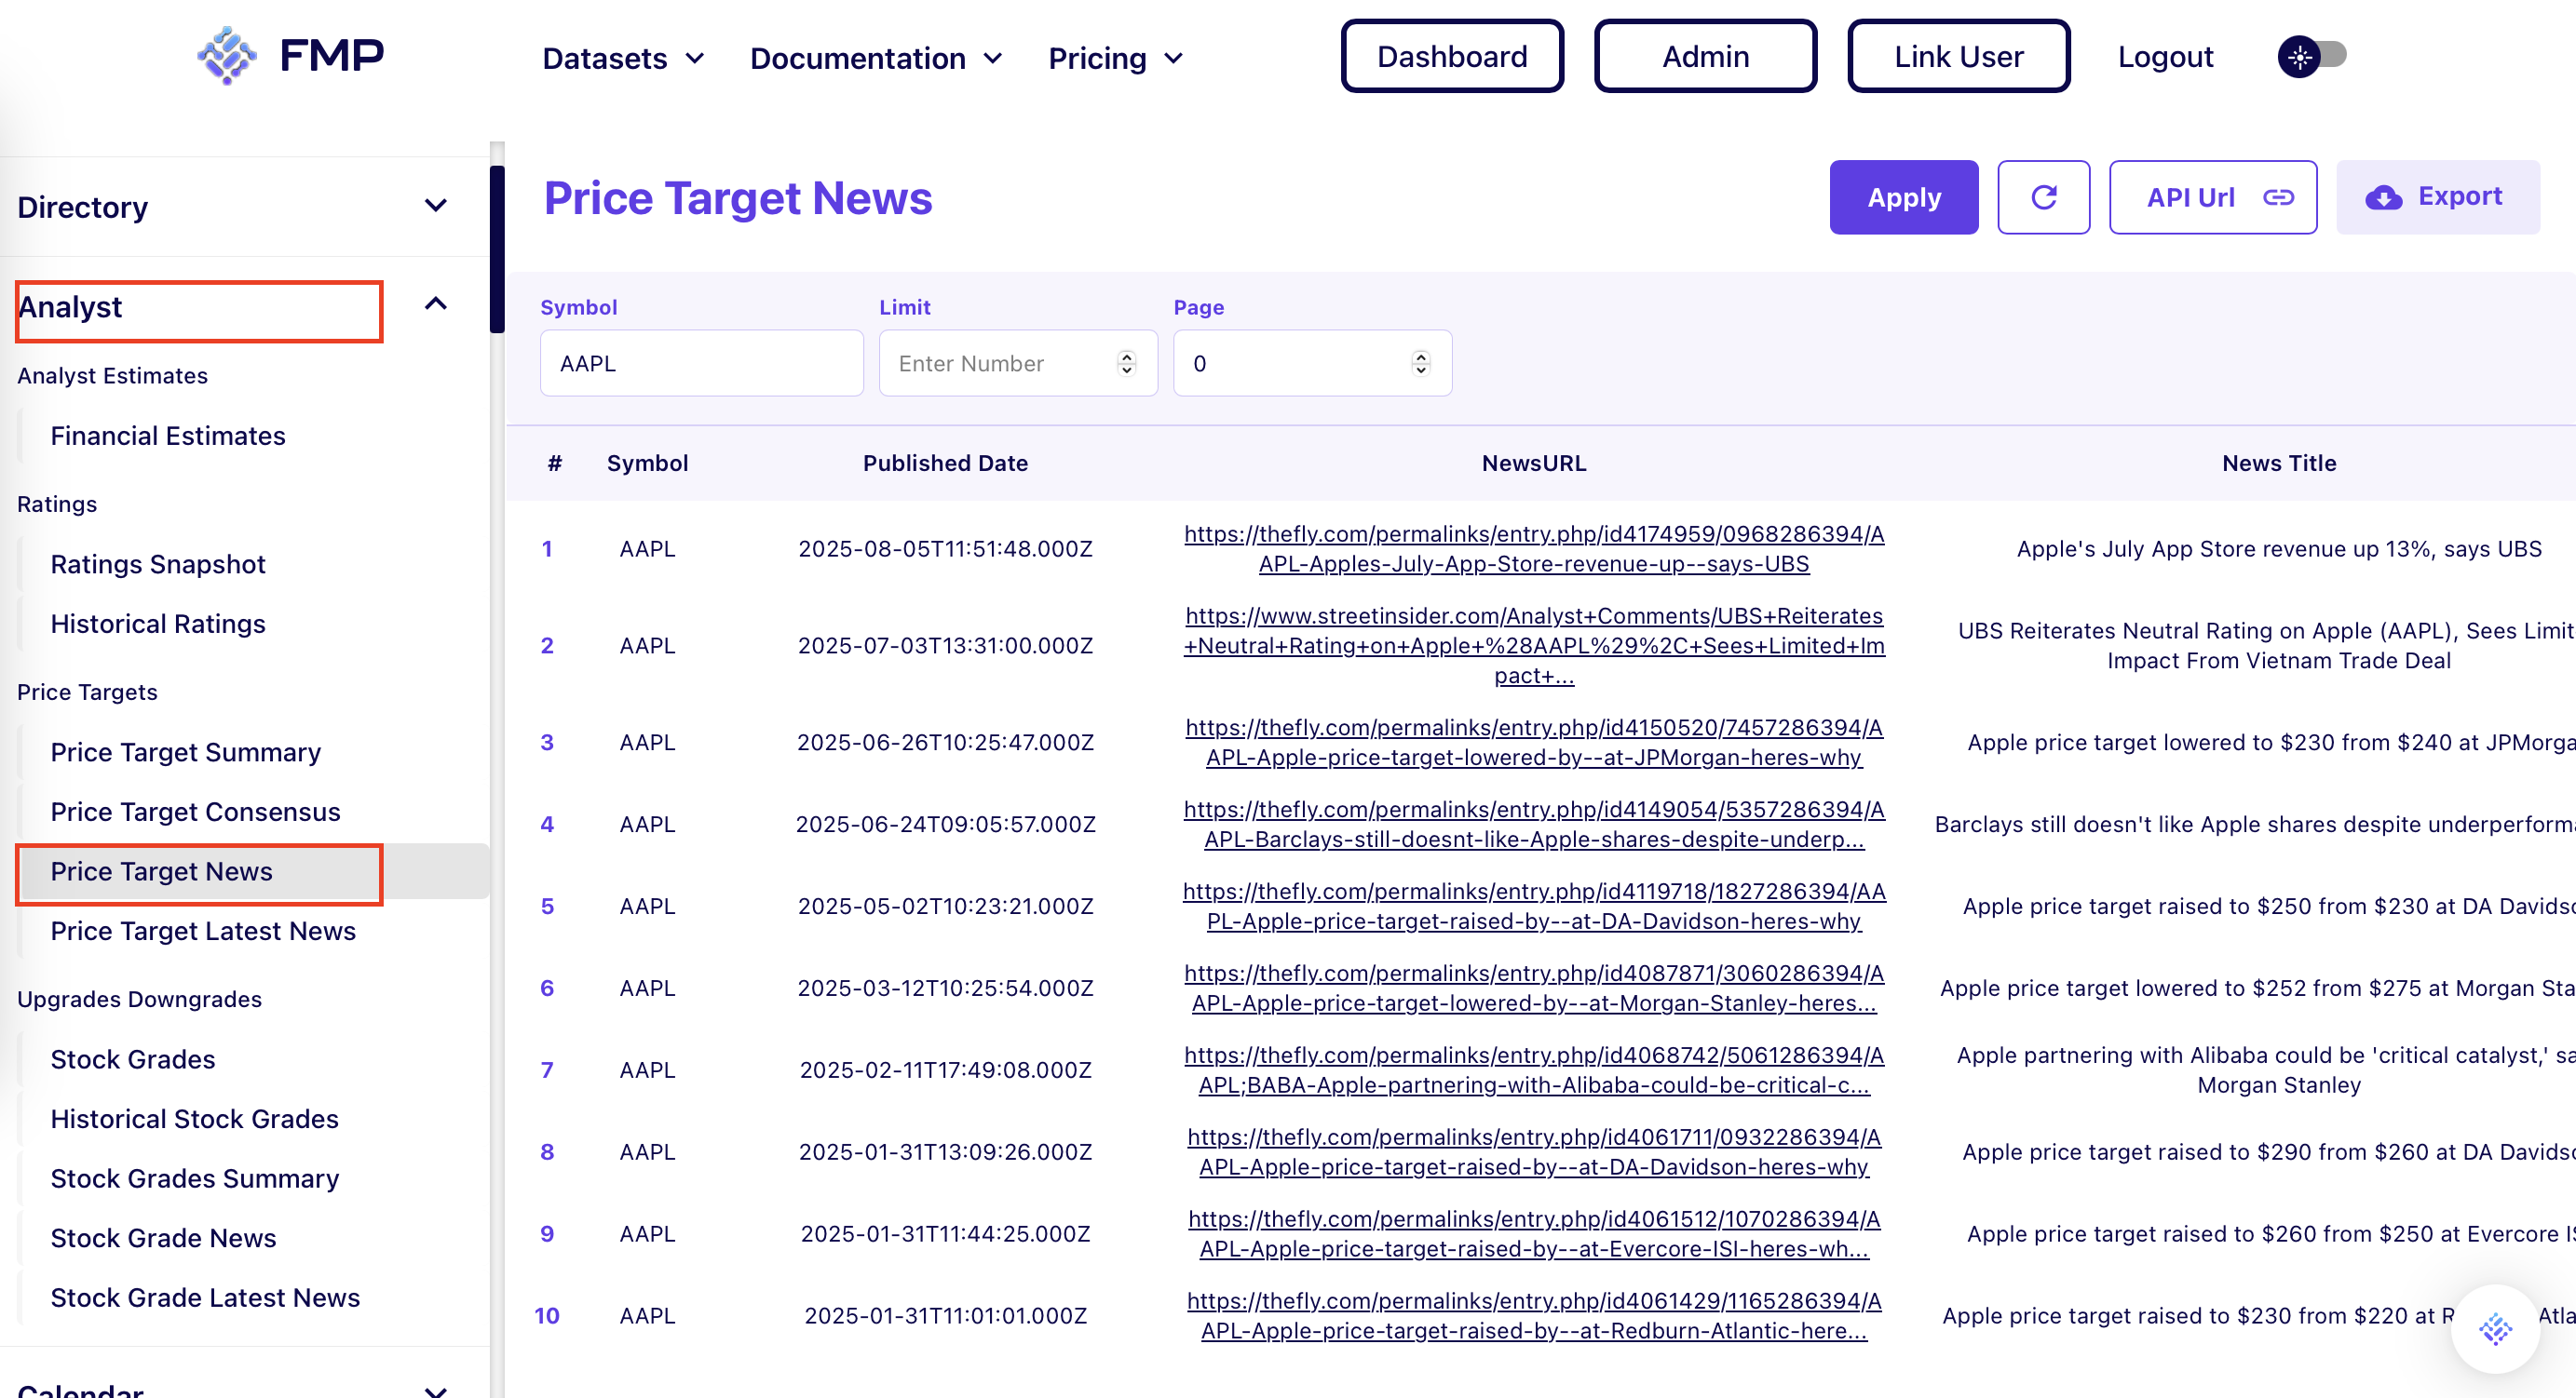Click title 'Apple's July App Store revenue up 13%'
The image size is (2576, 1398).
pyautogui.click(x=2278, y=548)
